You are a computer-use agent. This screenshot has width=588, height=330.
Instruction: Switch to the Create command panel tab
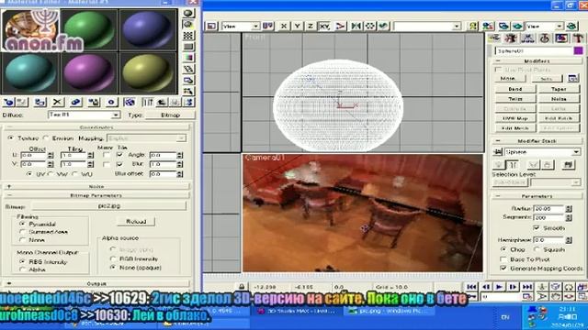coord(494,38)
